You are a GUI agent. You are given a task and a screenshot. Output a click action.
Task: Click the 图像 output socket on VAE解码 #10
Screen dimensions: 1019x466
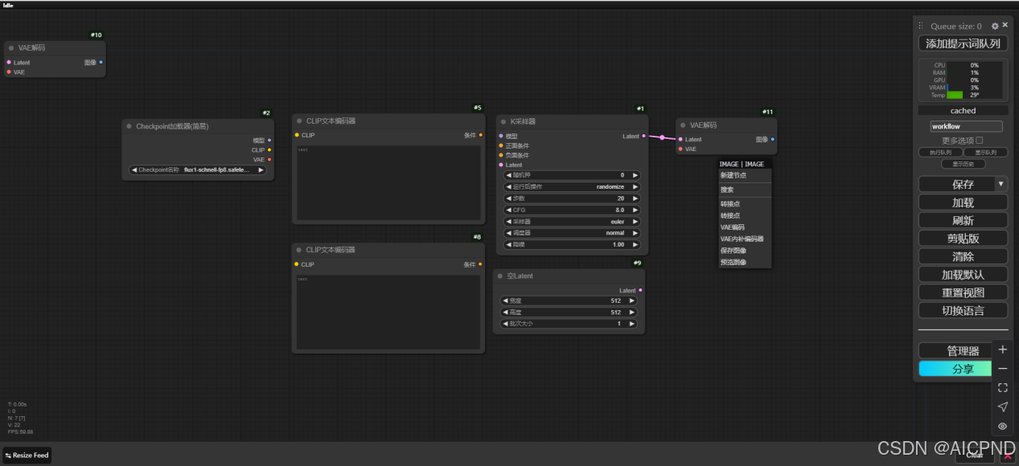(101, 62)
